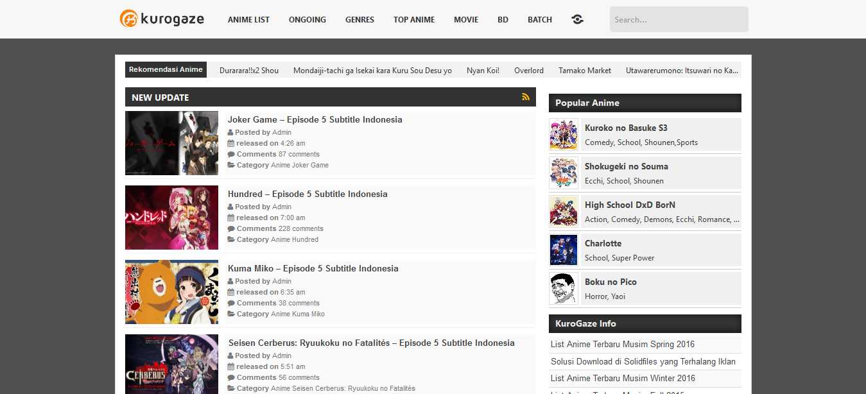The height and width of the screenshot is (394, 866).
Task: Focus the Search input field
Action: pos(679,19)
